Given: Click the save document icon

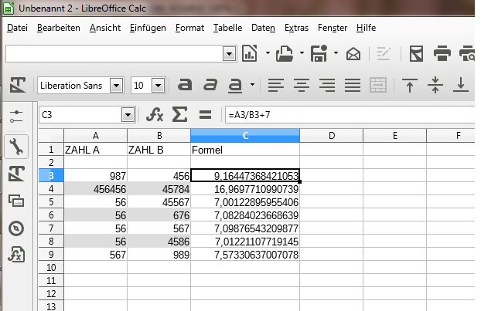Looking at the screenshot, I should (319, 53).
